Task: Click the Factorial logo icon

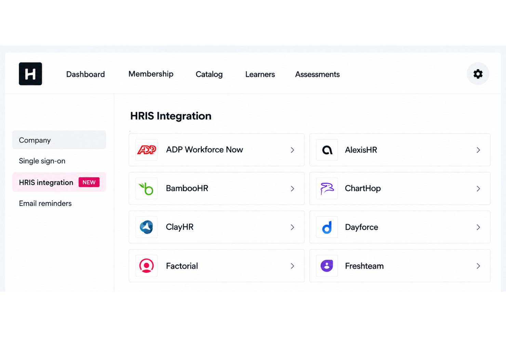Action: click(x=146, y=266)
